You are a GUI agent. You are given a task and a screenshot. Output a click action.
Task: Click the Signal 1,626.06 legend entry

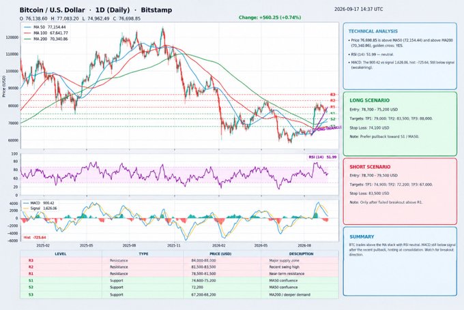40,208
